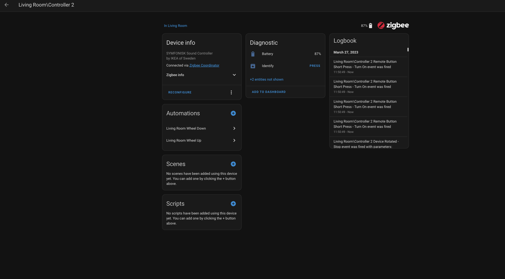Click the back arrow icon
Image resolution: width=505 pixels, height=279 pixels.
[x=7, y=5]
